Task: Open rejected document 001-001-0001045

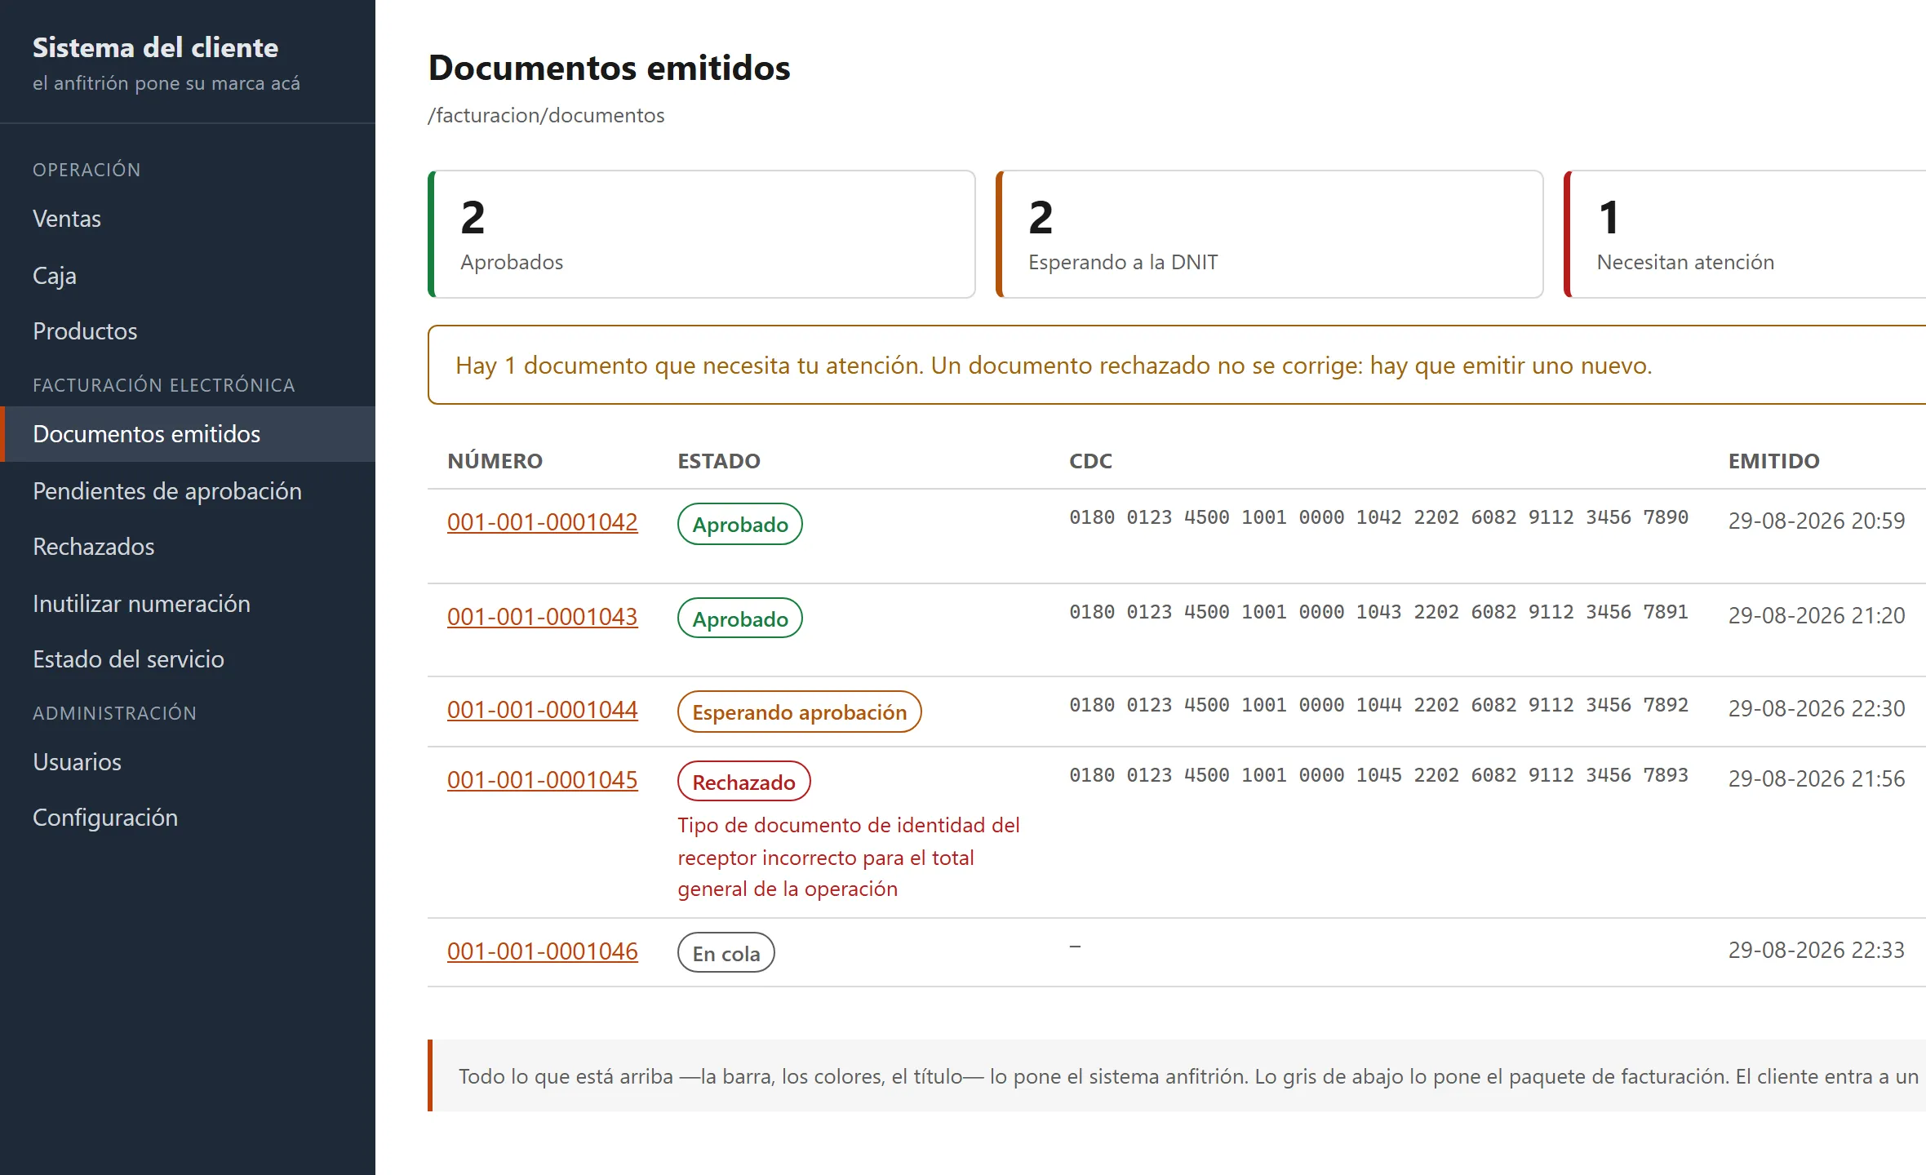Action: 543,780
